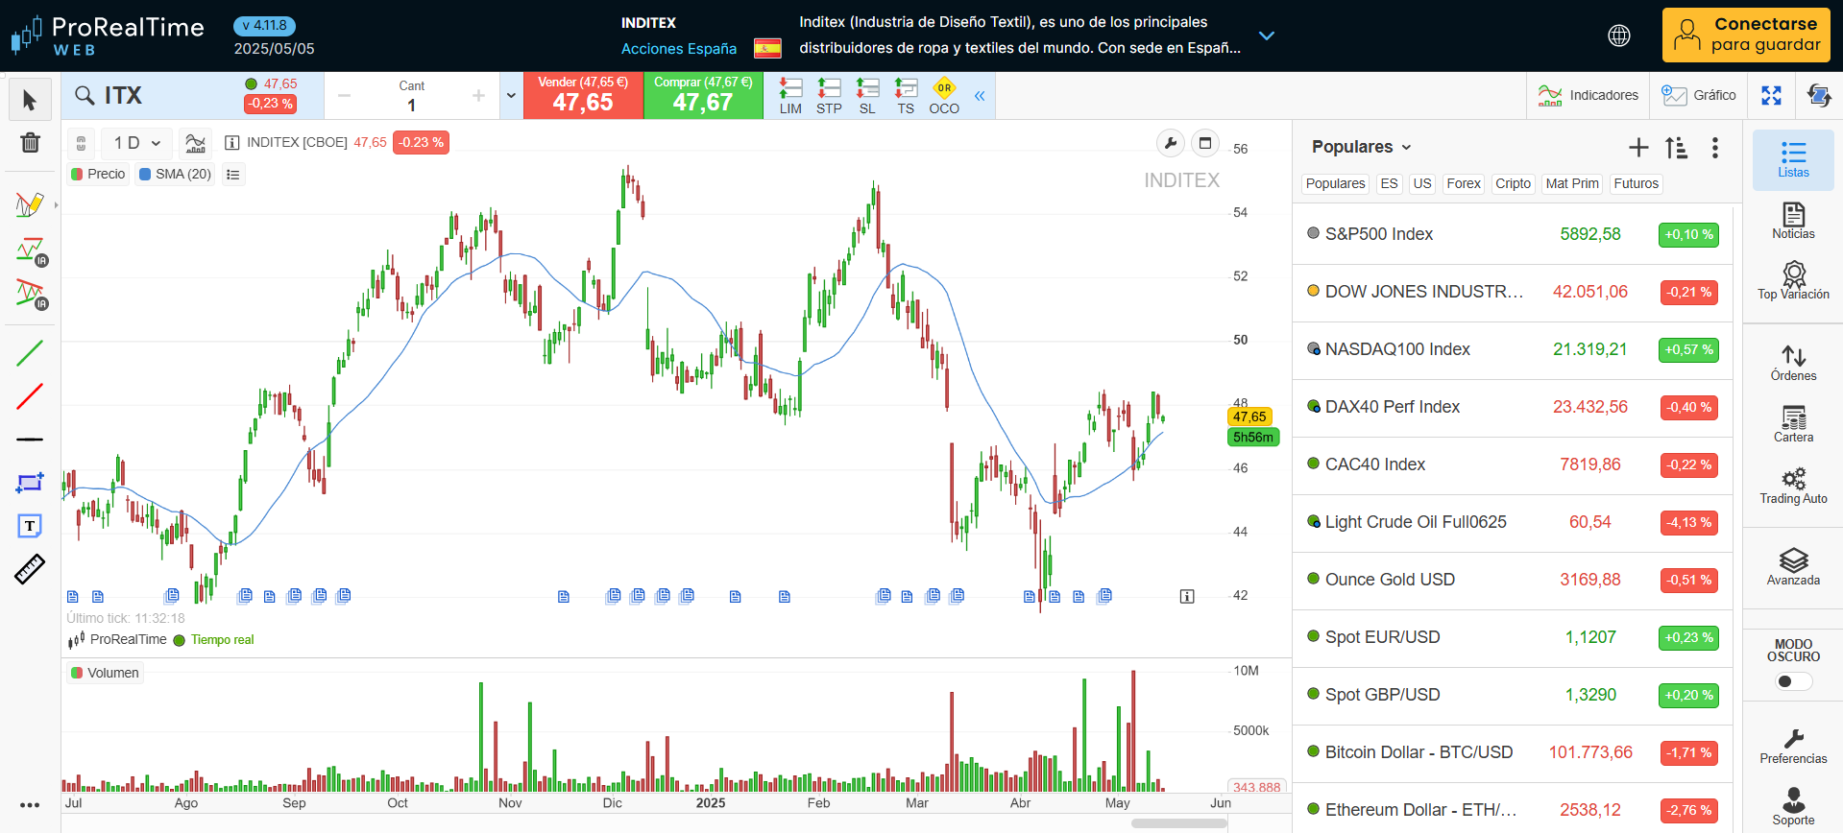1843x833 pixels.
Task: Open the Trading Auto panel
Action: [x=1792, y=486]
